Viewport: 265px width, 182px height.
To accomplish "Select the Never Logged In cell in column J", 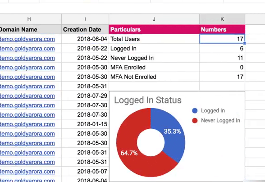I will 154,58.
